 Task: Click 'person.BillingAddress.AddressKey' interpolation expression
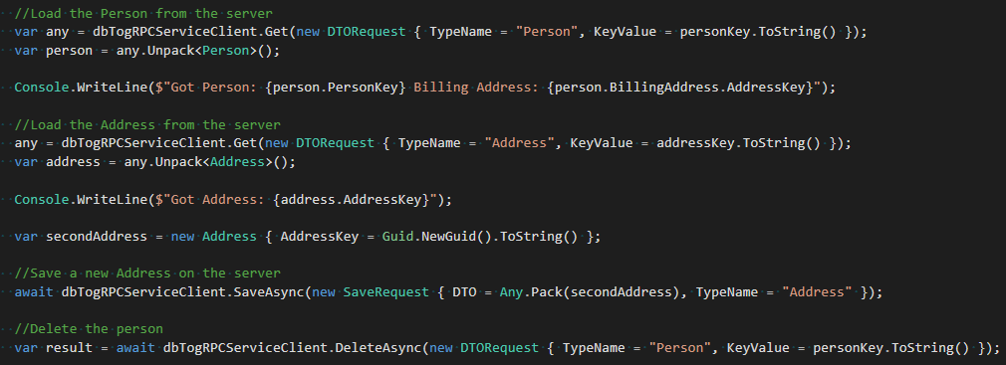click(x=680, y=88)
